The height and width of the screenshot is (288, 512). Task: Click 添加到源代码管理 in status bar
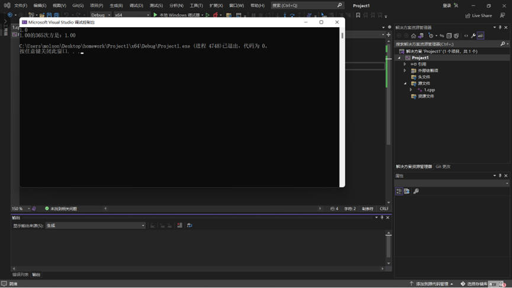(x=432, y=284)
